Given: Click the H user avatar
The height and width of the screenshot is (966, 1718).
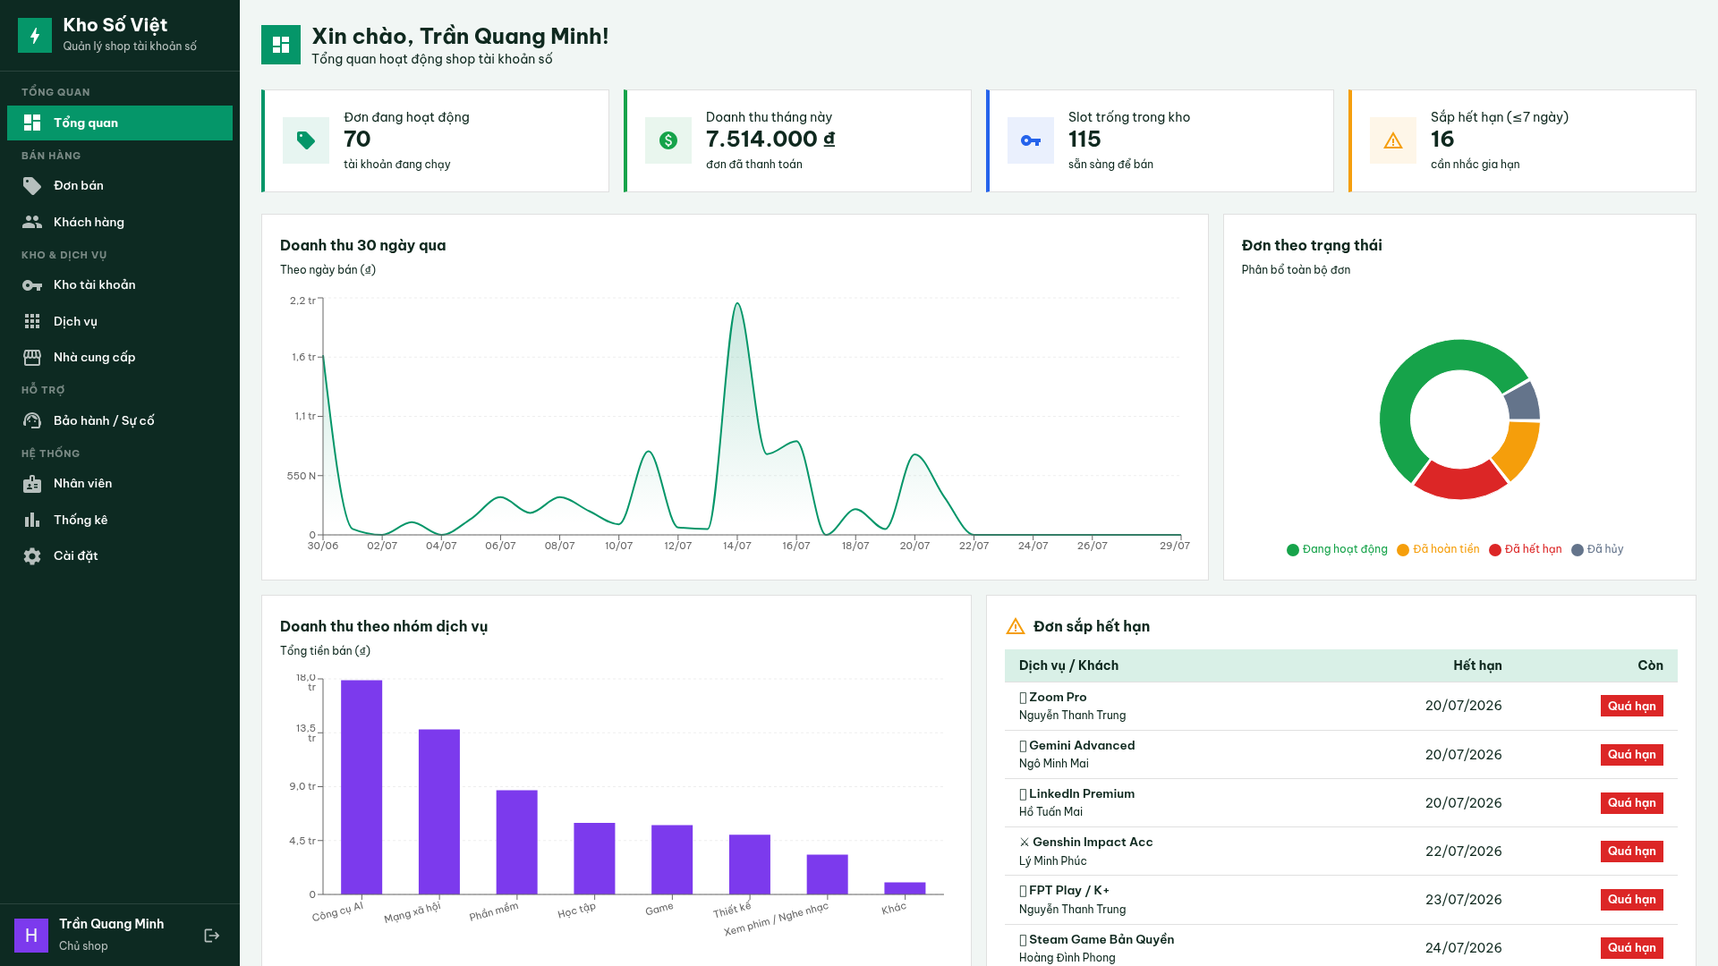Looking at the screenshot, I should click(x=31, y=936).
